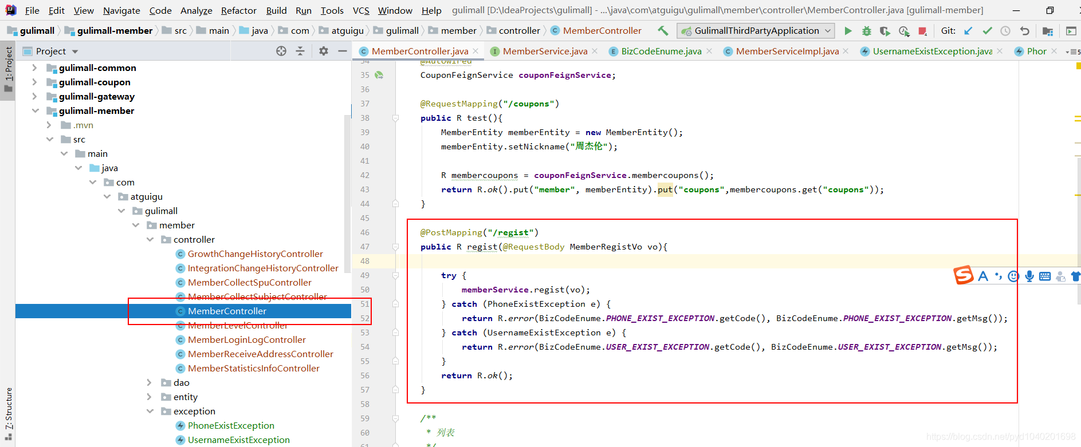
Task: Click the Spring bean gutter icon at line 35
Action: click(379, 75)
